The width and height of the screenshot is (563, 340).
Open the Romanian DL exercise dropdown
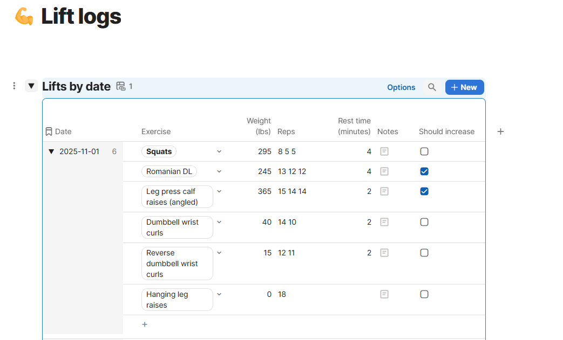(219, 171)
